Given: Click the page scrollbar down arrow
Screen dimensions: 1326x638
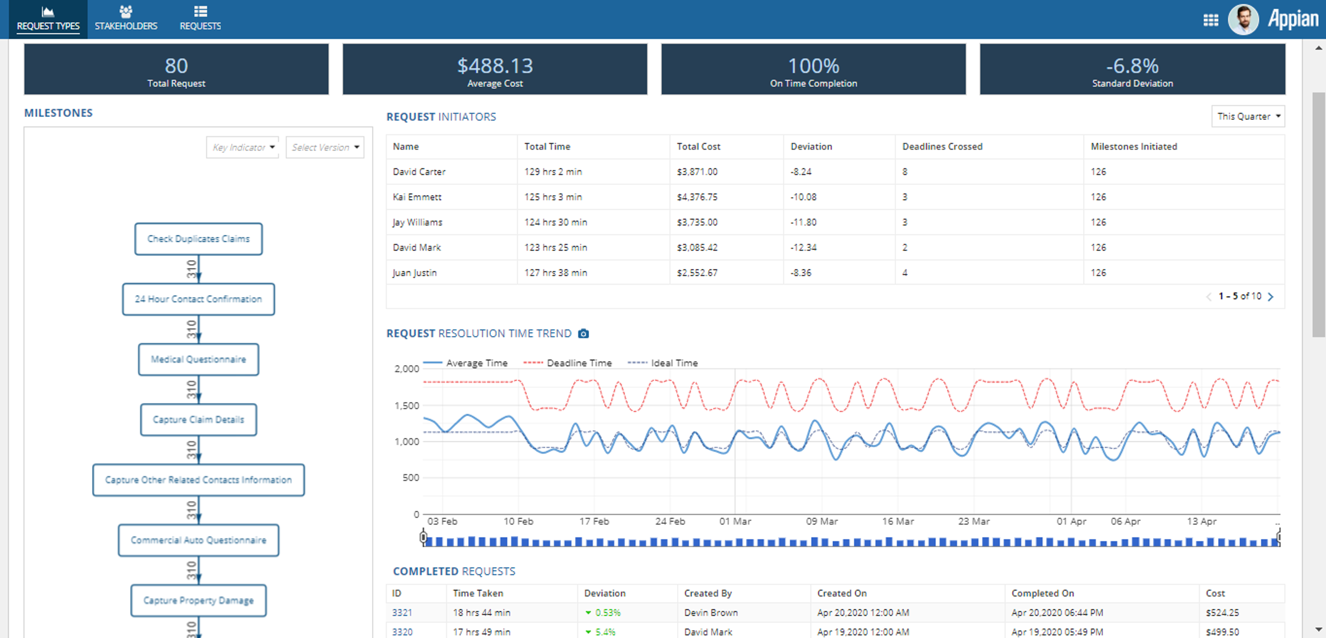Looking at the screenshot, I should (1318, 629).
